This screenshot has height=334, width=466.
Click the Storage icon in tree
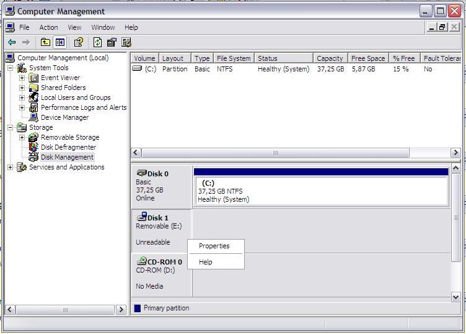tap(22, 127)
